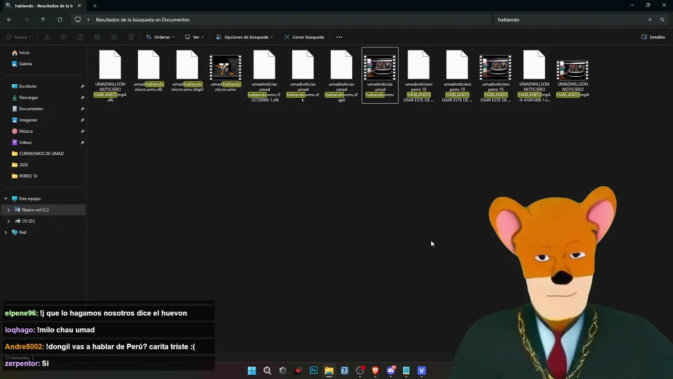Select umadhablando micro.wmv.sfap0 file
This screenshot has height=379, width=673.
click(187, 71)
